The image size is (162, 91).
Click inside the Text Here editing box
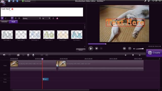(x=42, y=12)
